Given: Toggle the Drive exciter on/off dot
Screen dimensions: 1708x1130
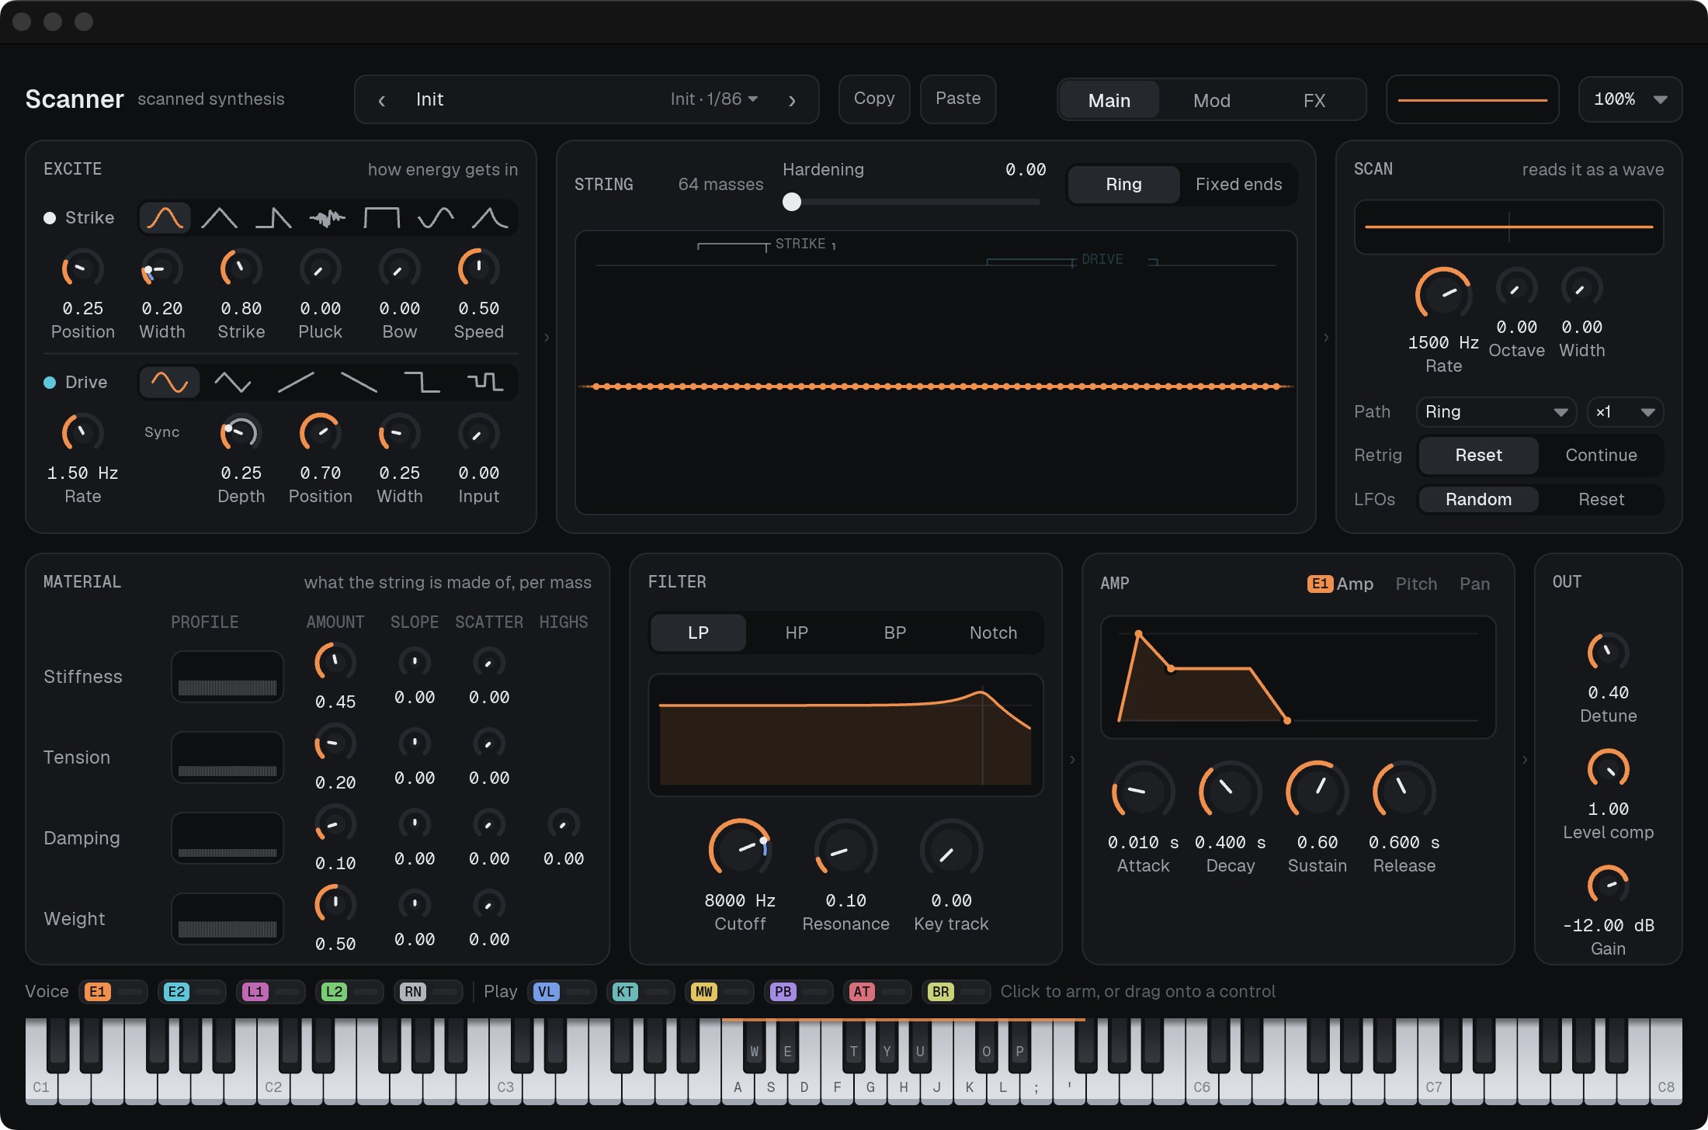Looking at the screenshot, I should coord(50,383).
